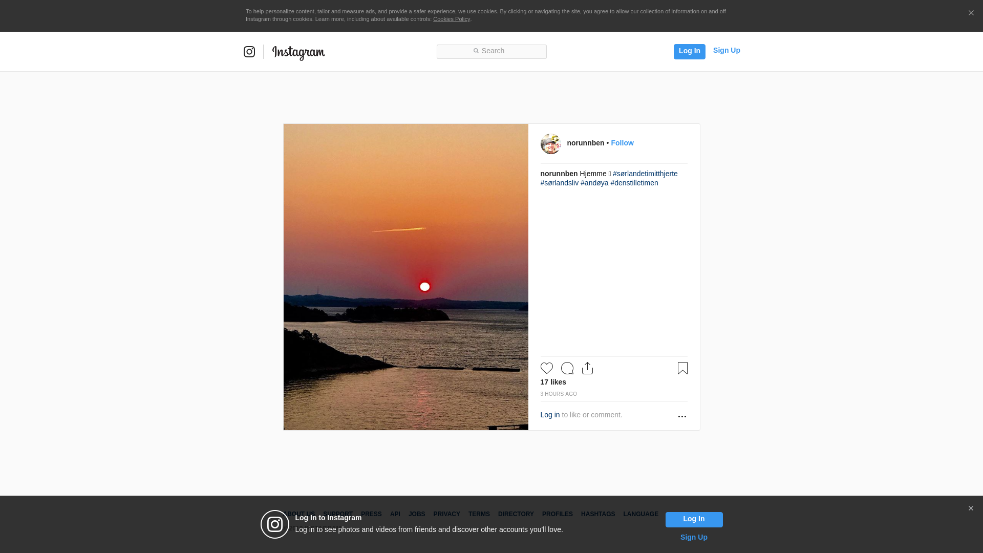
Task: Click the caption author name norunnben
Action: [559, 174]
